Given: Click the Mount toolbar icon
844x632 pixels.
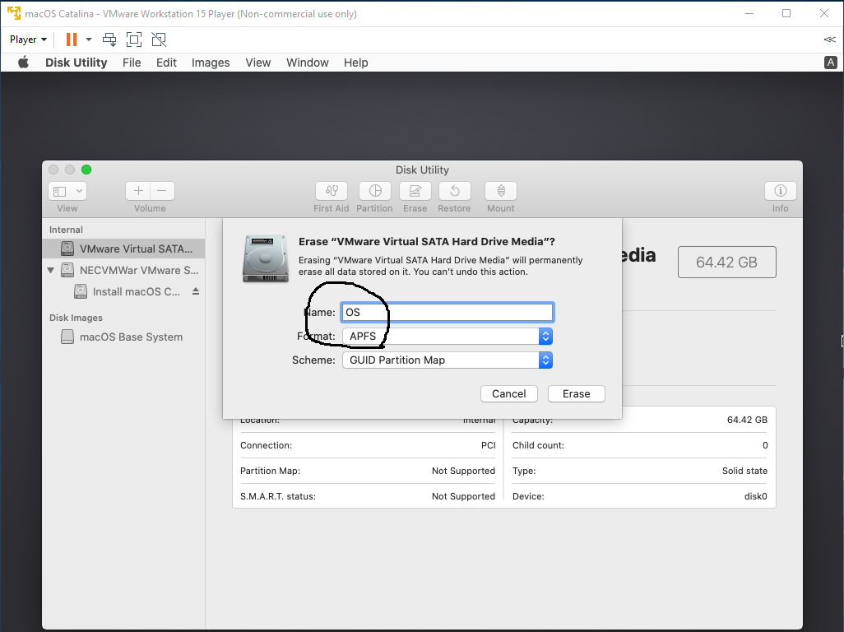Looking at the screenshot, I should point(501,191).
